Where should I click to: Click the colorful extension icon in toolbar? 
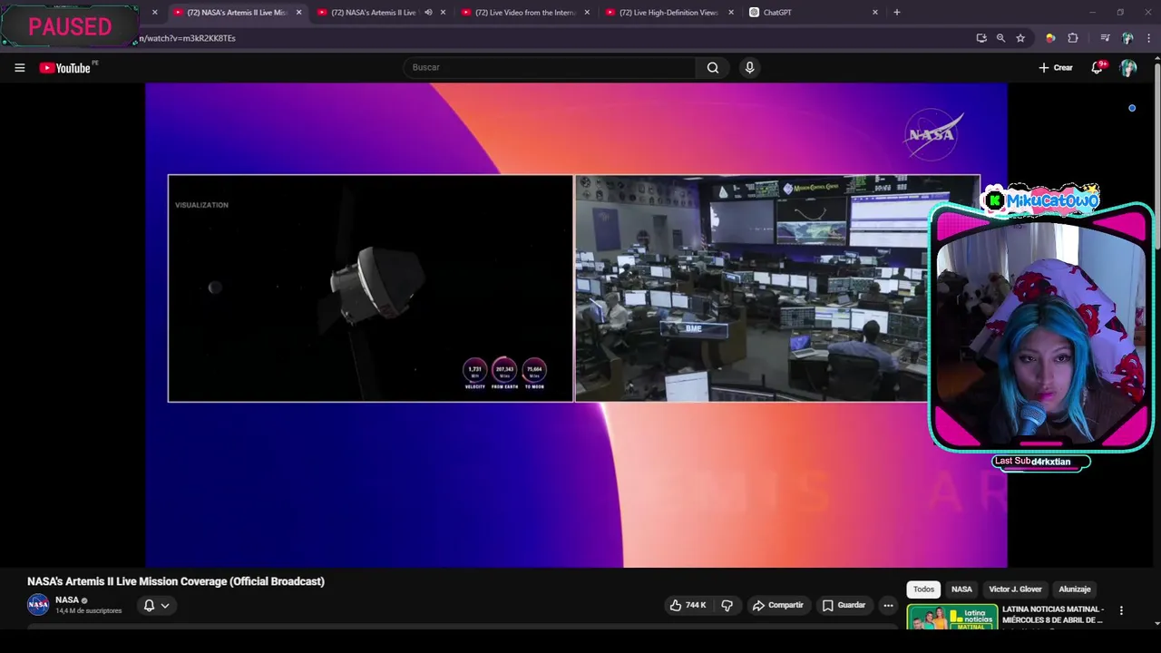[x=1050, y=38]
